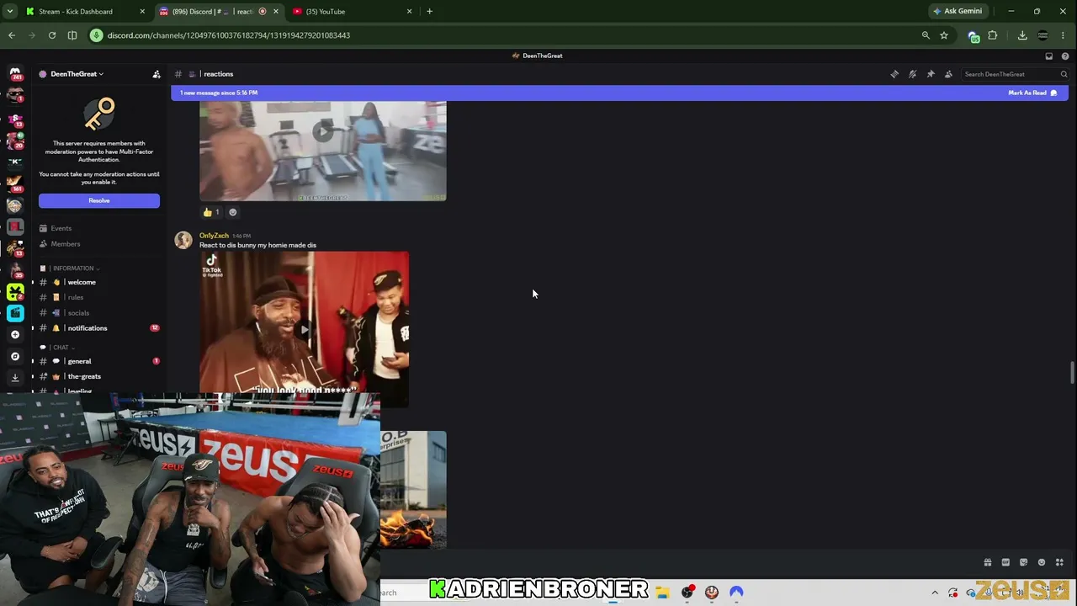Open the Discord help icon

1065,56
